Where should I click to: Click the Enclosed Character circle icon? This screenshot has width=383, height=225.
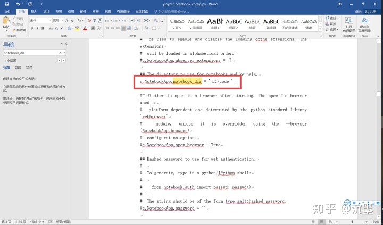[99, 28]
